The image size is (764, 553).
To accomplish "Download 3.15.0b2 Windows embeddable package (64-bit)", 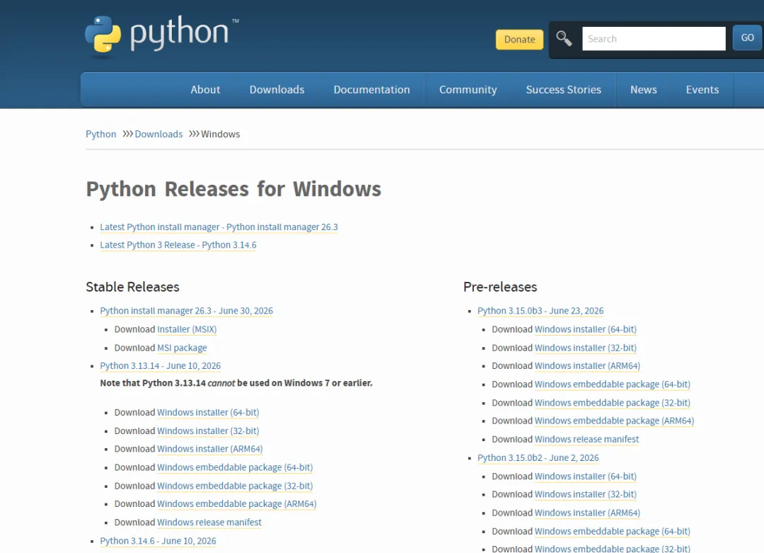I will tap(613, 532).
